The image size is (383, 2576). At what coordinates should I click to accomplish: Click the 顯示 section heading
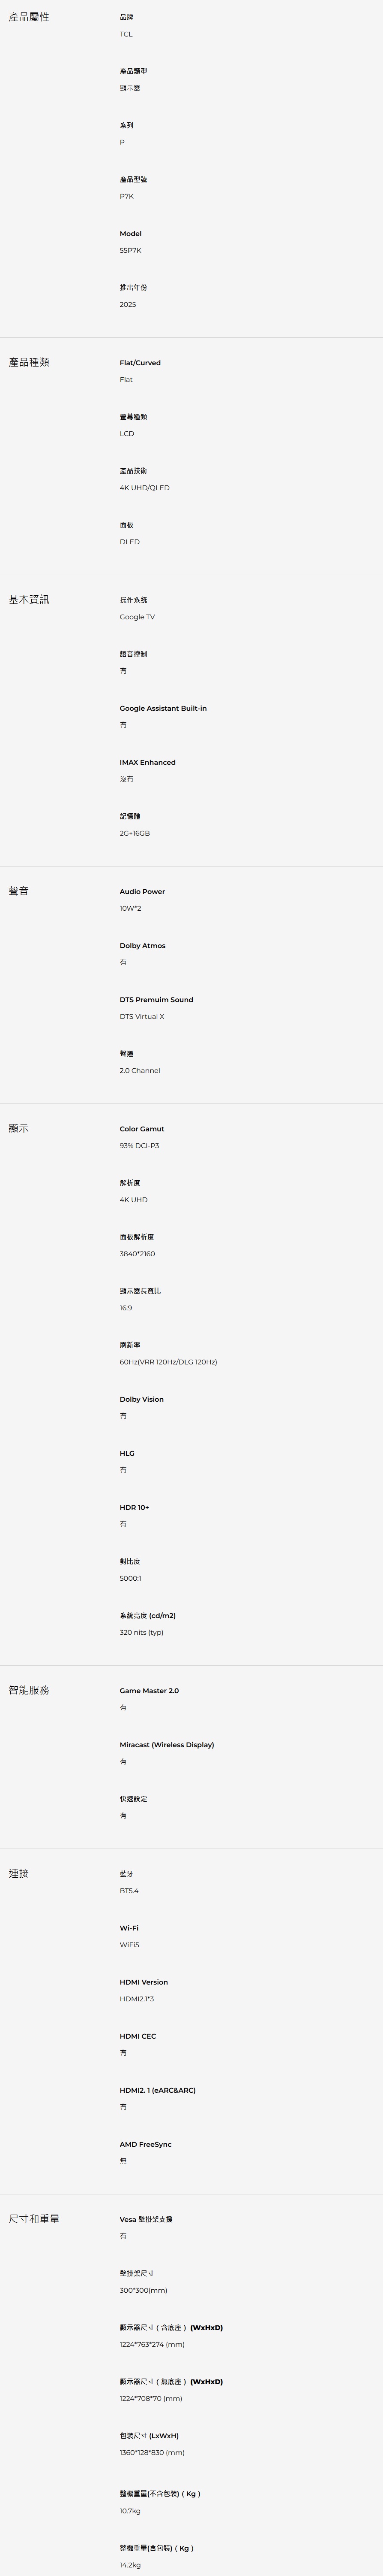pyautogui.click(x=19, y=1128)
